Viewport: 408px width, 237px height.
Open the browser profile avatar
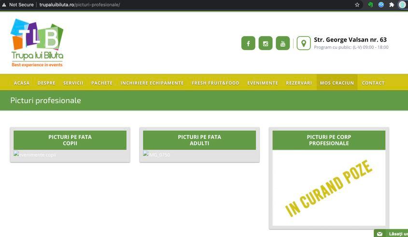pyautogui.click(x=402, y=5)
